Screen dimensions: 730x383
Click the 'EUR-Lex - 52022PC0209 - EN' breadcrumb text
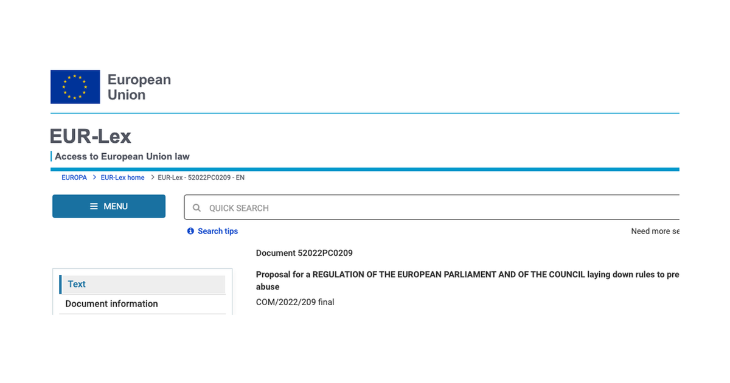point(201,178)
